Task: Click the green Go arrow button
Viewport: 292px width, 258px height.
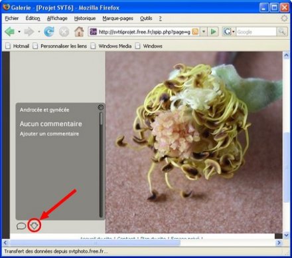Action: [x=214, y=32]
